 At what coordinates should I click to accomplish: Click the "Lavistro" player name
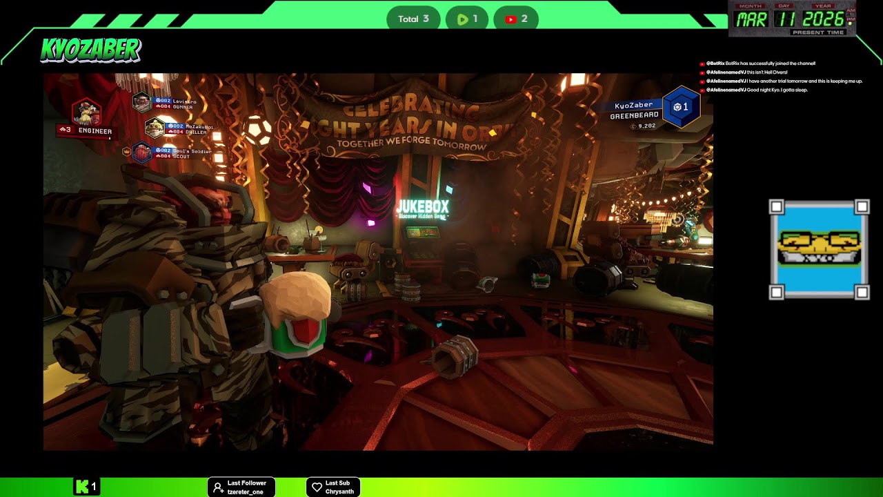click(x=184, y=101)
